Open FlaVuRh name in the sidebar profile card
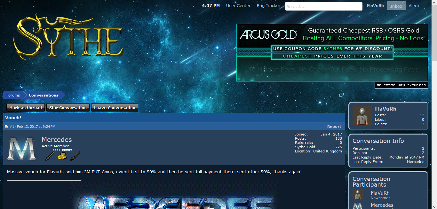Viewport: 437px width, 209px height. click(x=385, y=109)
